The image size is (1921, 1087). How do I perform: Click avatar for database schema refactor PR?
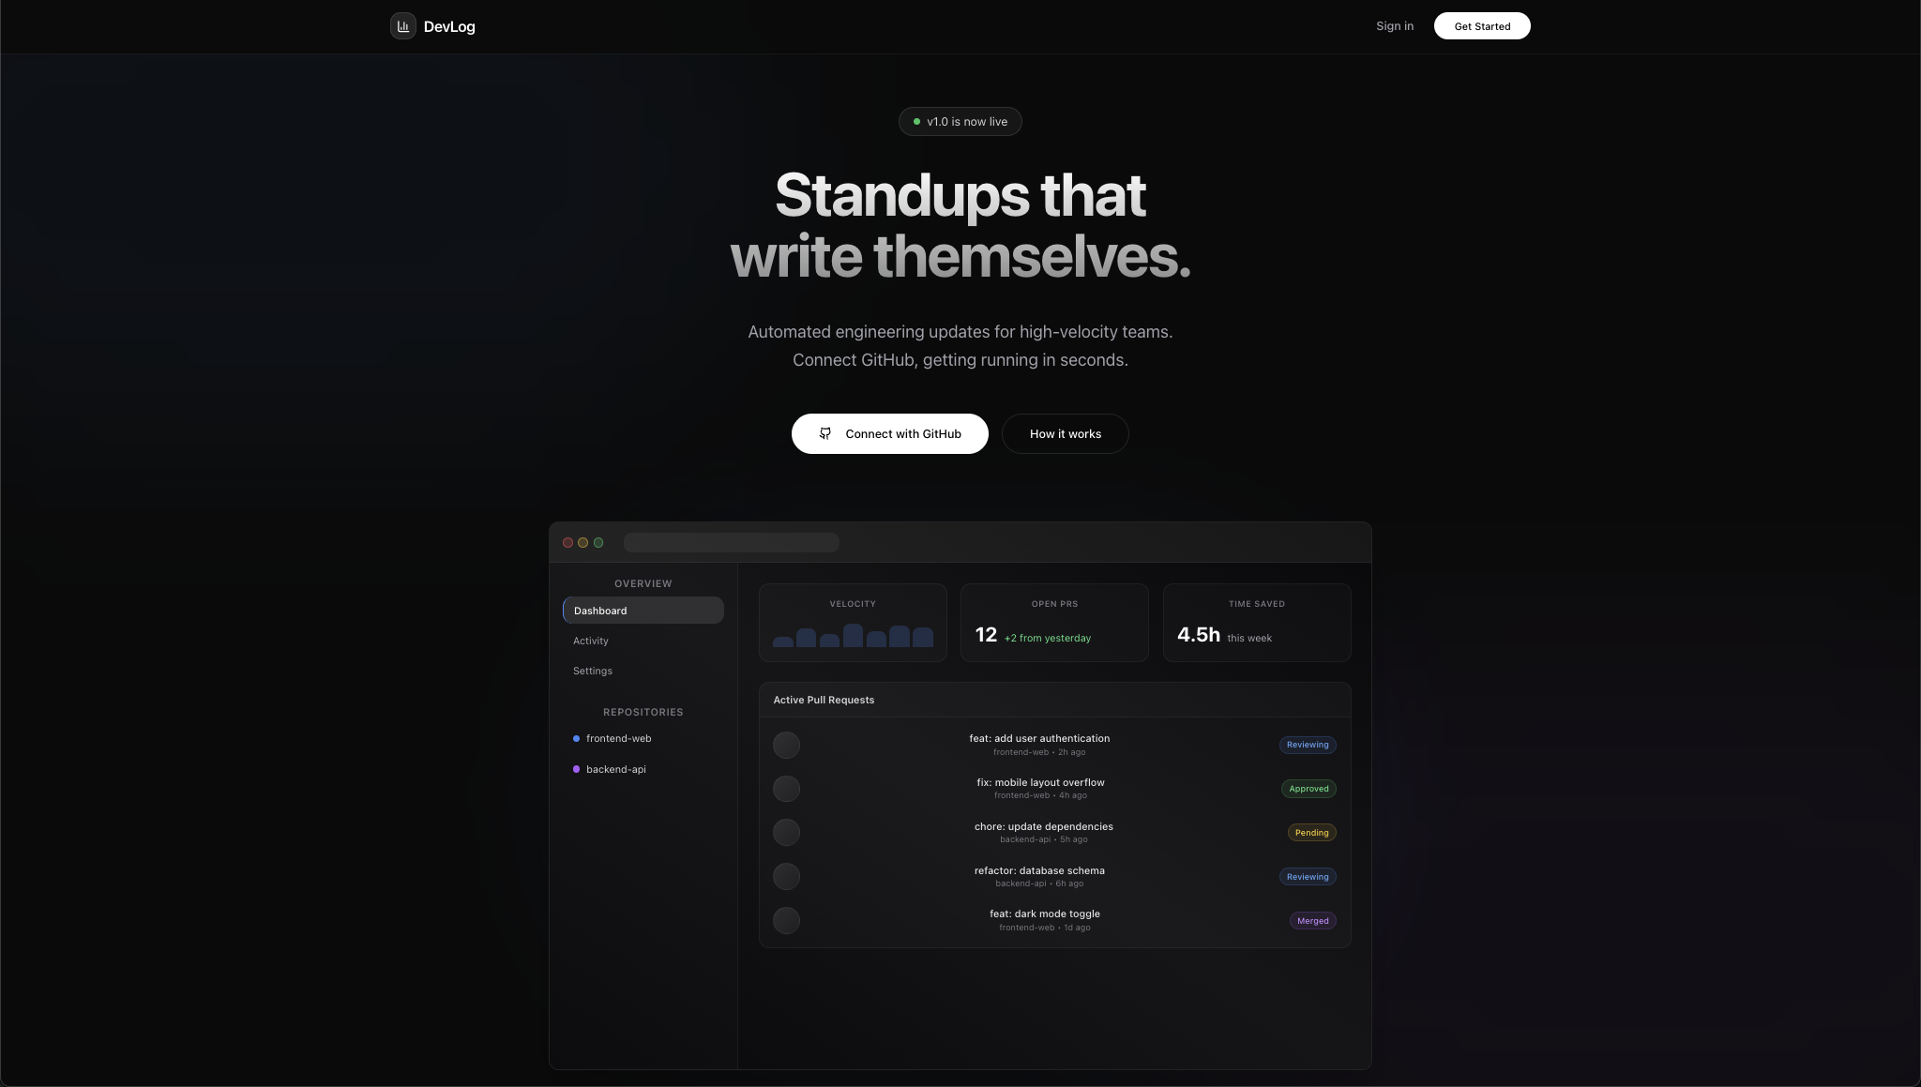pos(786,876)
